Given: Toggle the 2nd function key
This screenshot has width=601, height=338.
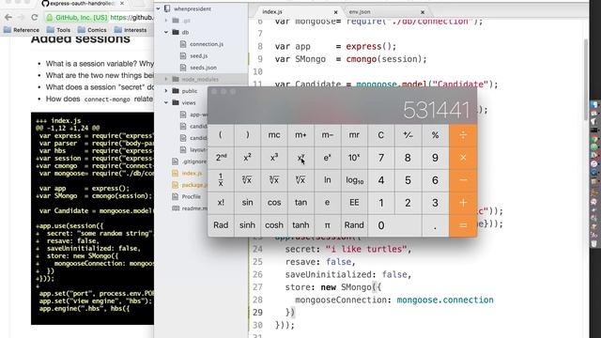Looking at the screenshot, I should pyautogui.click(x=221, y=158).
